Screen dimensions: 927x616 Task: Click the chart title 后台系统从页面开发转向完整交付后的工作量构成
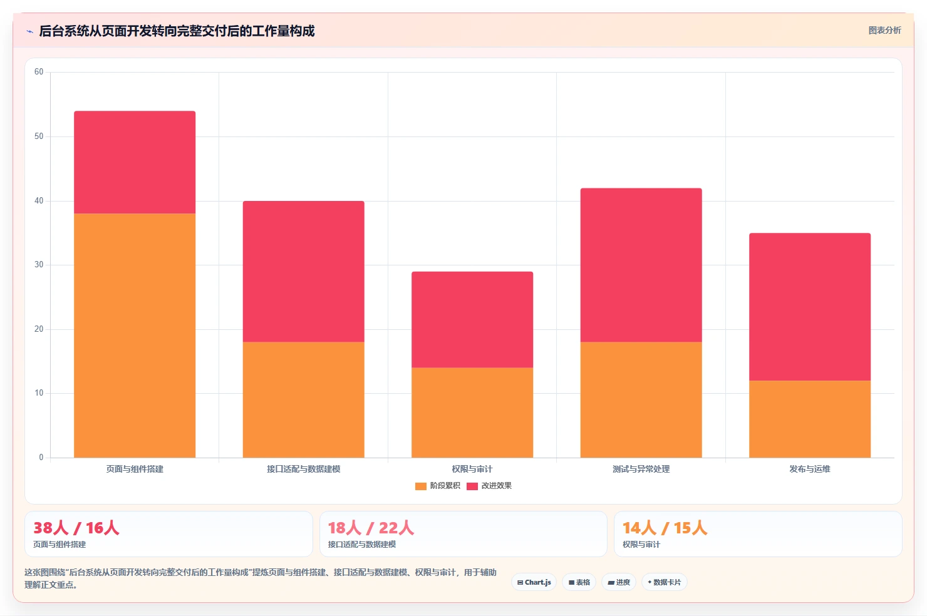pos(177,31)
